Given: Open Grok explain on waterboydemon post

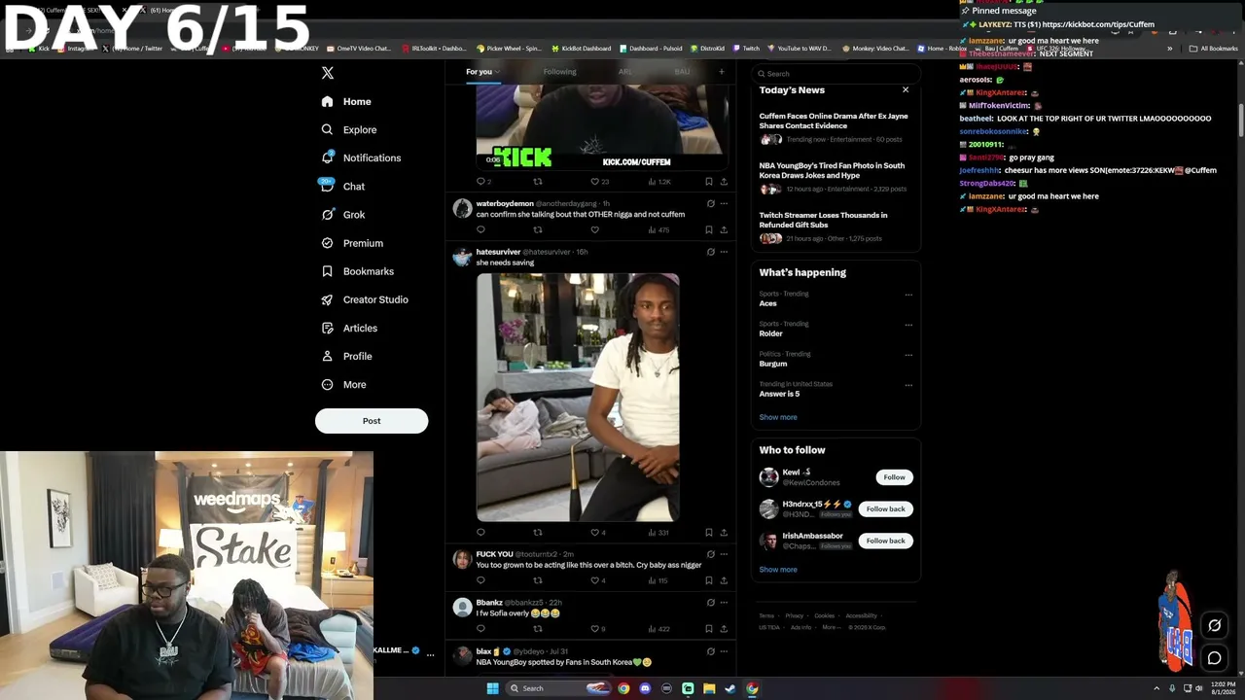Looking at the screenshot, I should click(711, 203).
